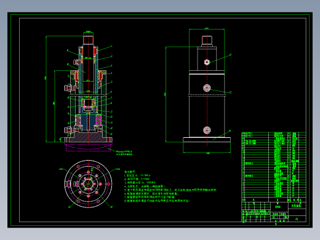The height and width of the screenshot is (240, 320).
Task: Click the title block below the parts list
Action: (x=274, y=212)
